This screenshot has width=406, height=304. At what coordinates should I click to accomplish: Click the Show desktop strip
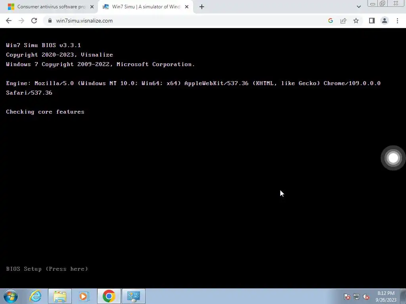pyautogui.click(x=403, y=296)
